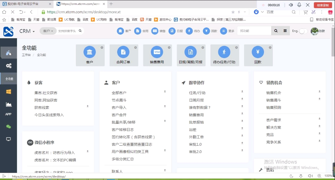This screenshot has height=180, width=335.
Task: Click the 回款 icon in top navigation
Action: click(206, 31)
